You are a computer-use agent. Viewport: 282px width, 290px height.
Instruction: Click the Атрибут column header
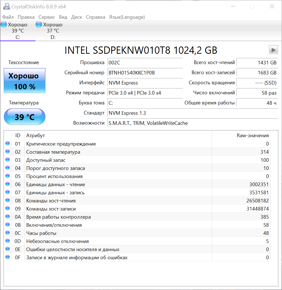35,135
